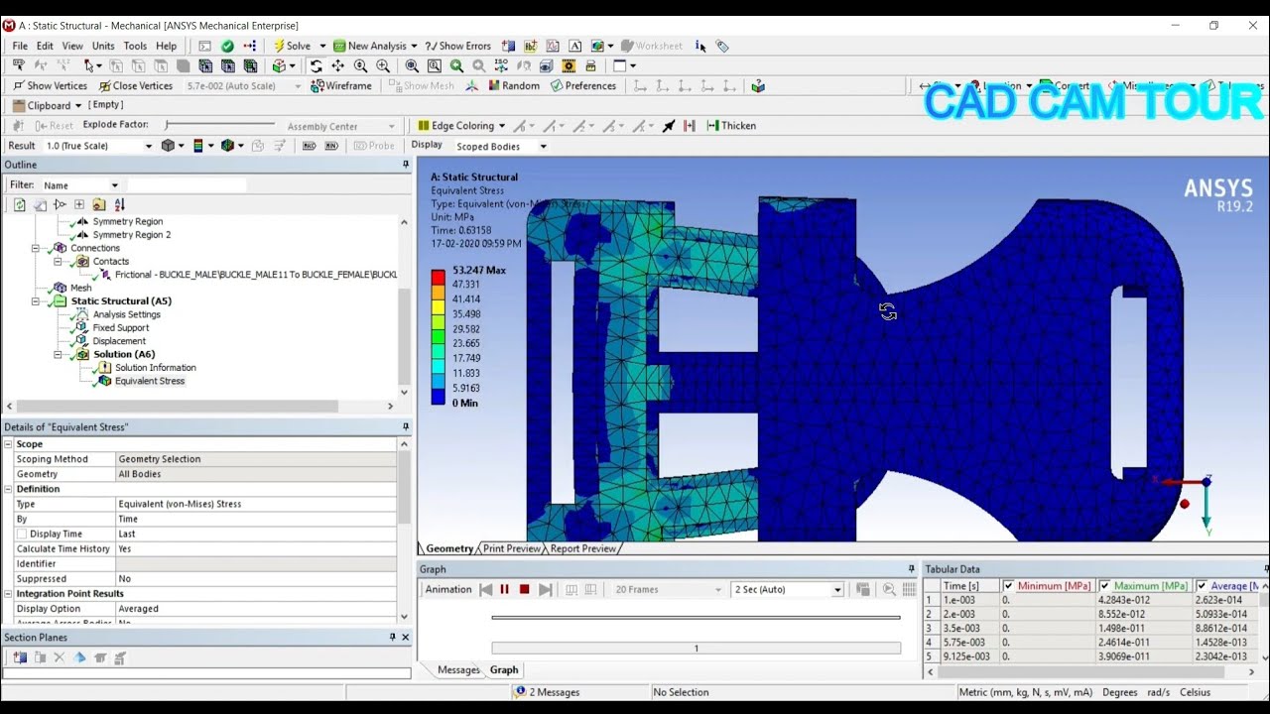
Task: Open the View menu
Action: (72, 46)
